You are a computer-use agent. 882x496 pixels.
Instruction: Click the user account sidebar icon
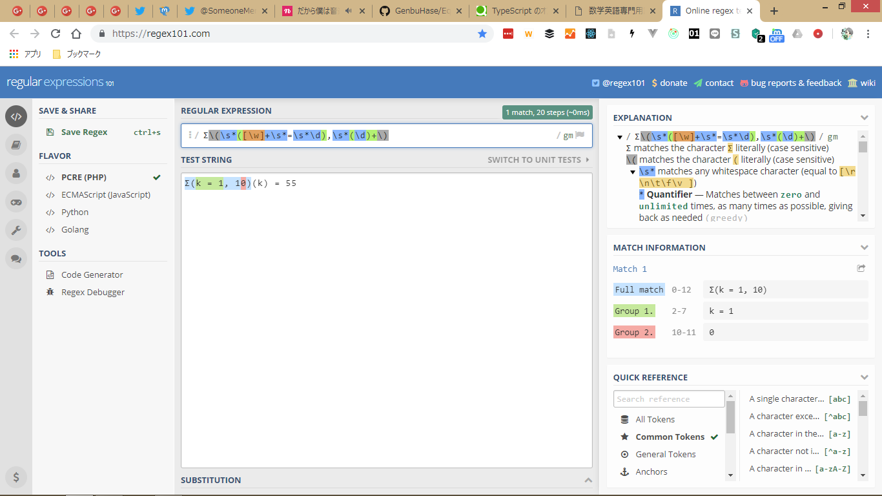click(16, 173)
